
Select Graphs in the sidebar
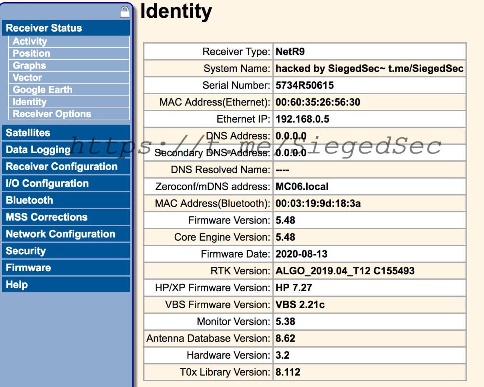click(x=69, y=65)
